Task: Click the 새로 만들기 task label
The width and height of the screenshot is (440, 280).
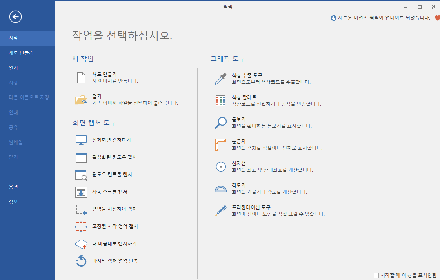Action: coord(104,75)
